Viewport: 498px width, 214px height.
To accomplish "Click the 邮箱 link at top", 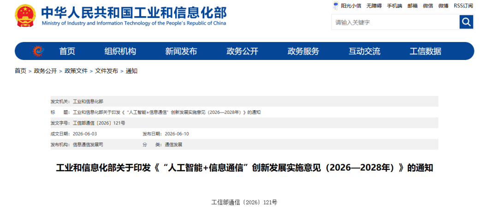I will [x=413, y=6].
